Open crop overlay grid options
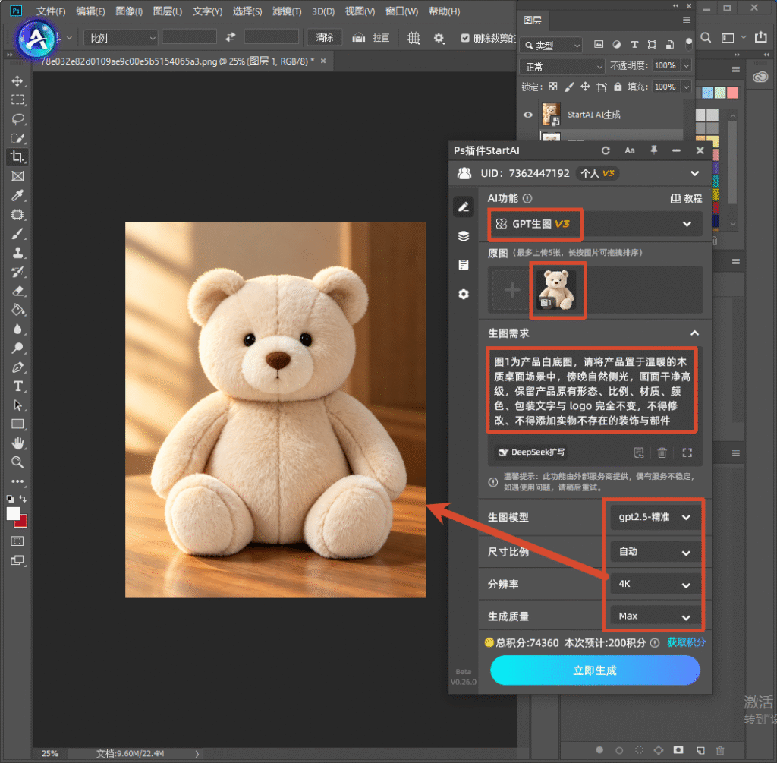Image resolution: width=777 pixels, height=763 pixels. (x=414, y=38)
